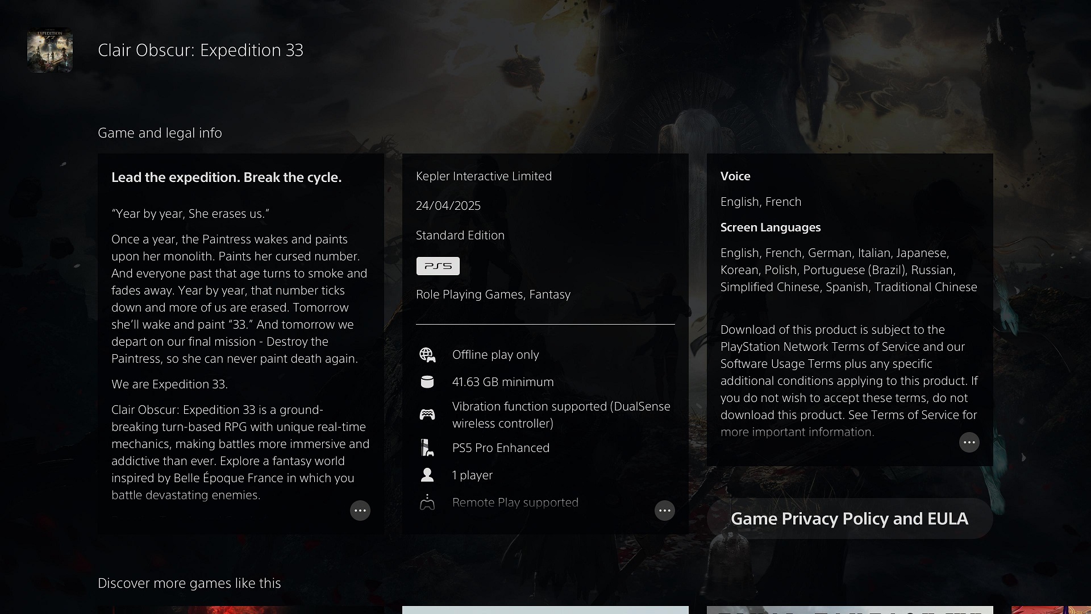Click the DualSense controller vibration icon
Screen dimensions: 1091x614
click(x=427, y=414)
